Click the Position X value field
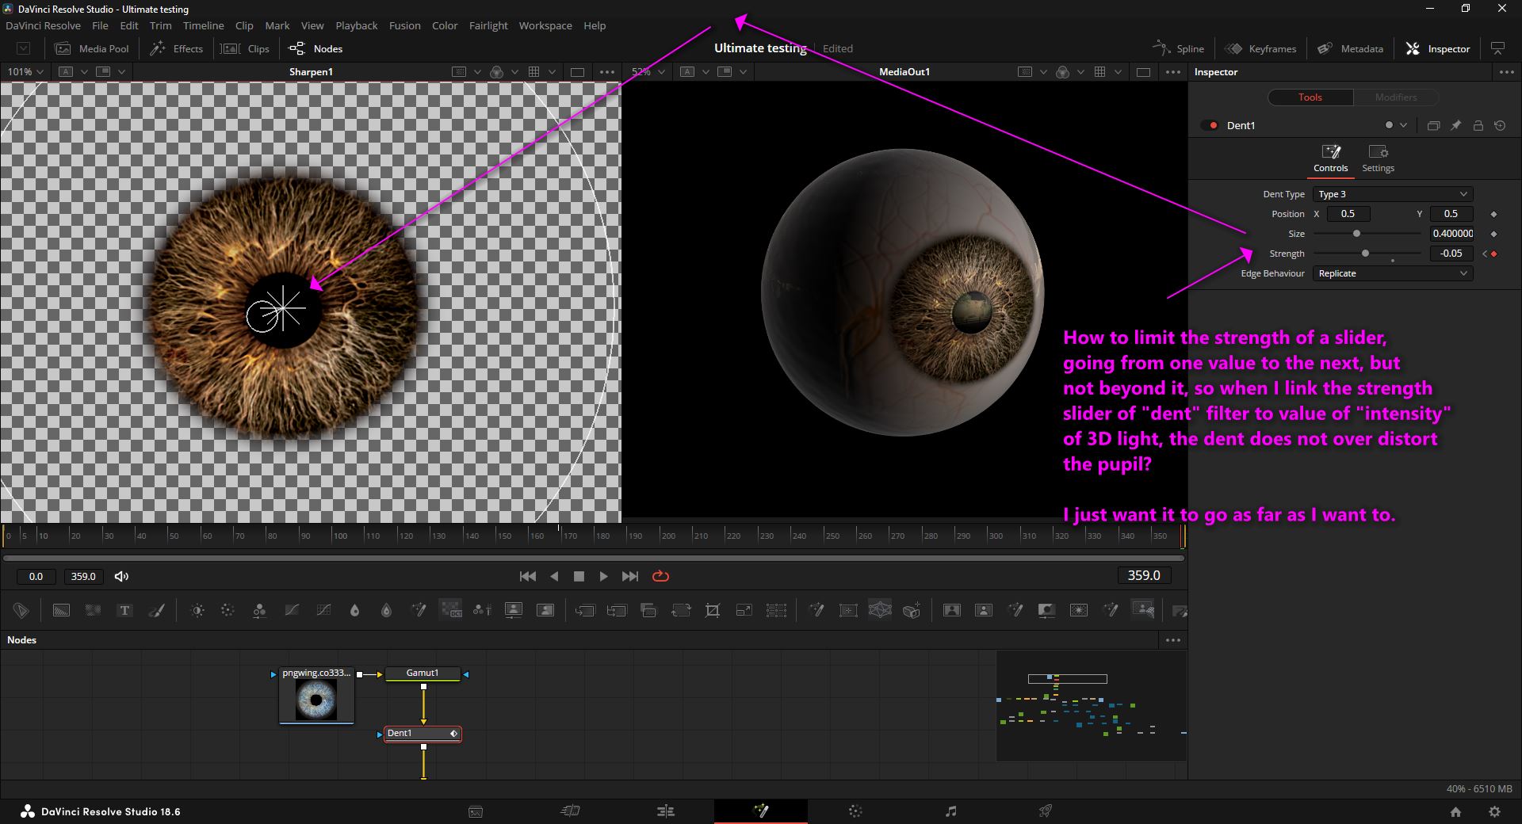Screen dimensions: 1522x824 coord(1348,214)
